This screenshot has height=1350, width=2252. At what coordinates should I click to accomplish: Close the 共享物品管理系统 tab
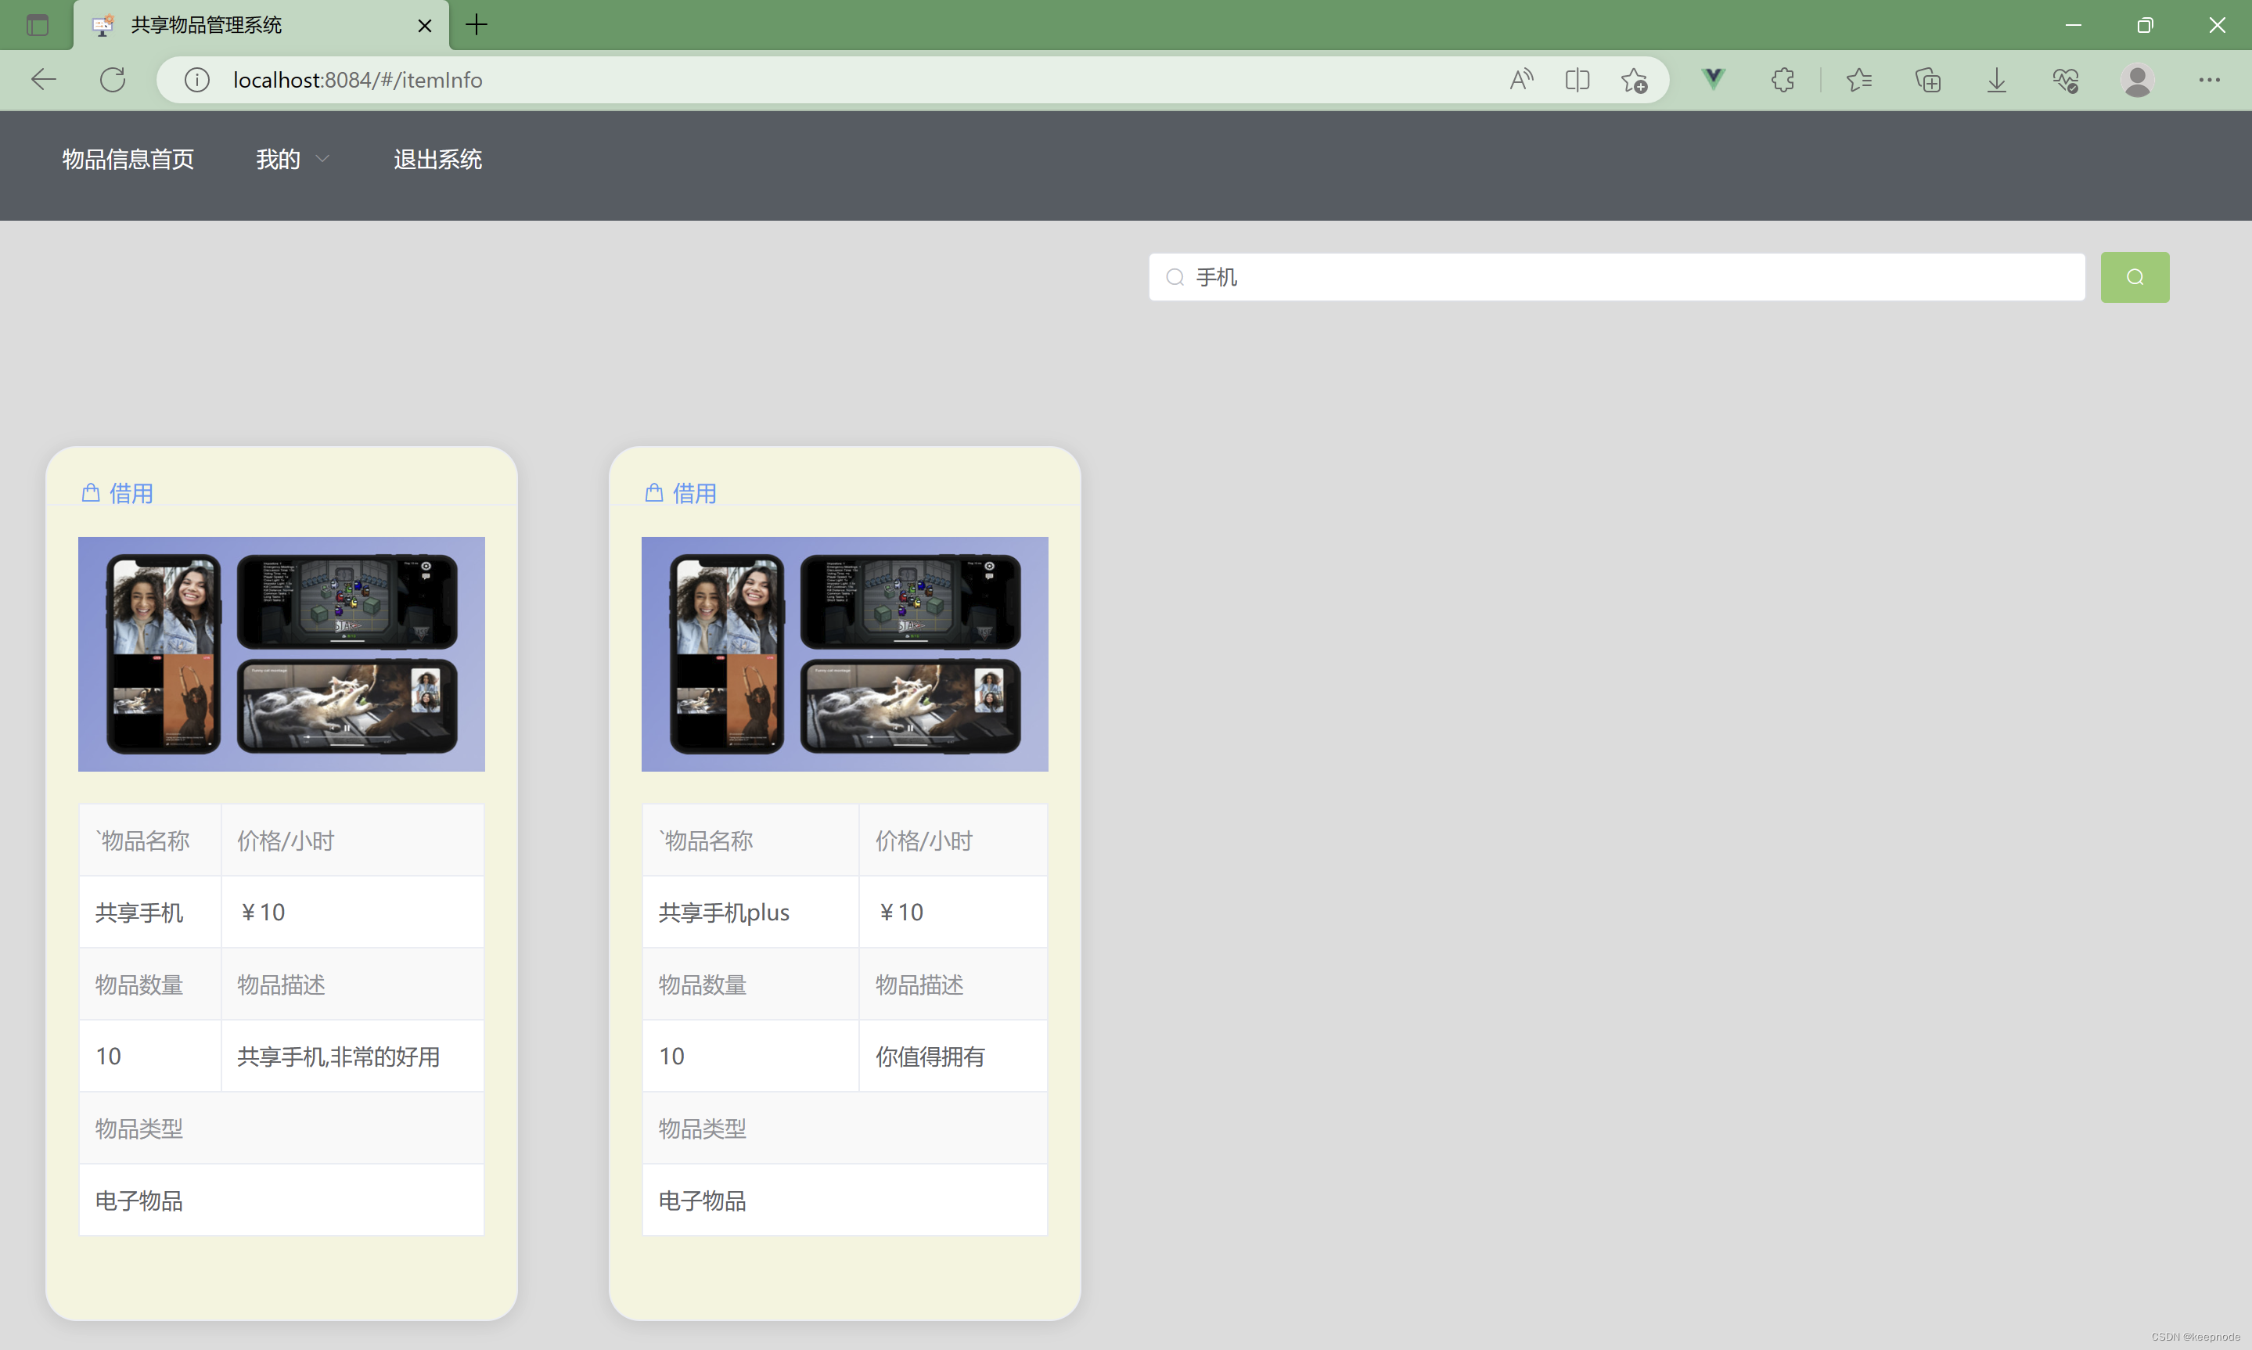tap(425, 26)
